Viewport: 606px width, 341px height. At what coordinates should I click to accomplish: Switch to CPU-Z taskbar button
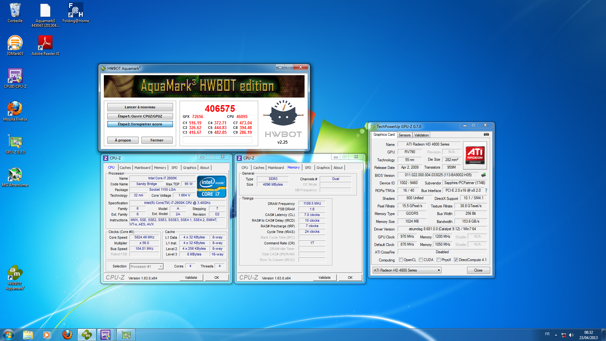(x=106, y=335)
